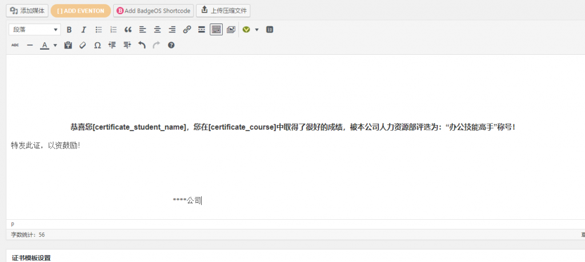Insert the Read More tag

coord(201,30)
